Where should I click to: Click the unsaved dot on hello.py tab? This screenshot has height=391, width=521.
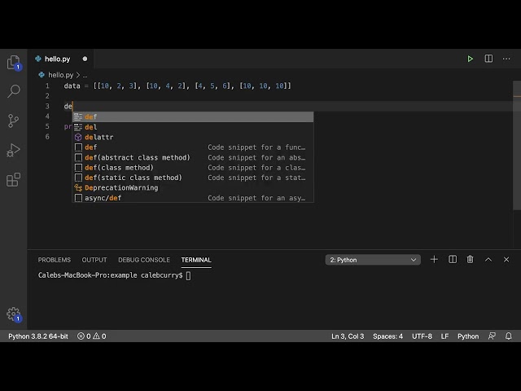(85, 59)
